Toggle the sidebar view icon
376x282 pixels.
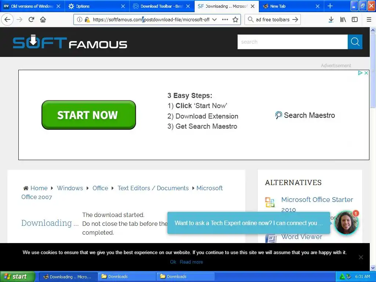tap(355, 19)
